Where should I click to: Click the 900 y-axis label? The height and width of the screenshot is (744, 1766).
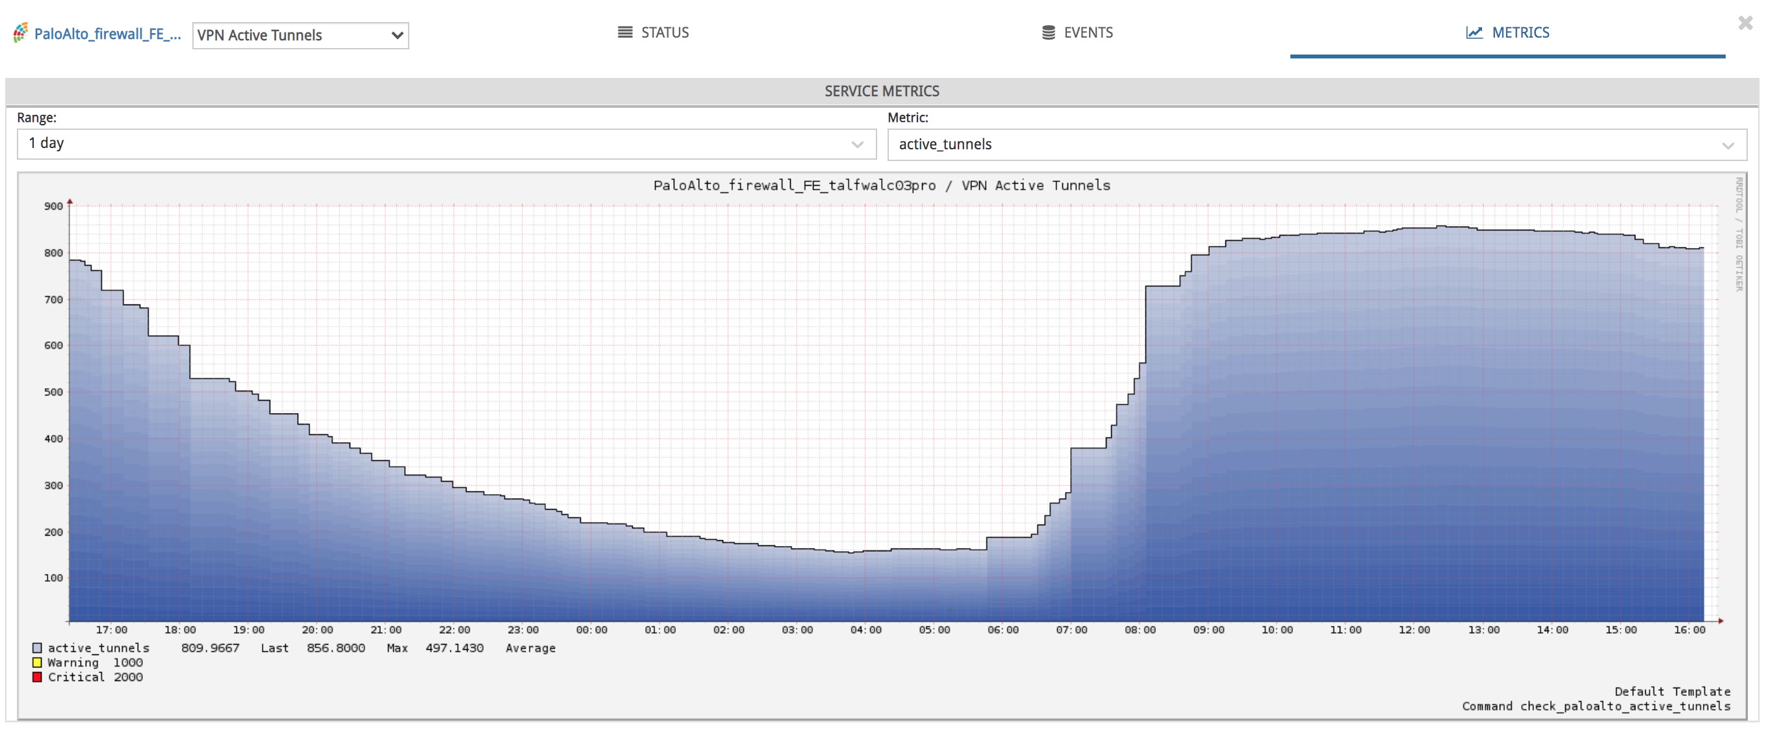click(53, 206)
